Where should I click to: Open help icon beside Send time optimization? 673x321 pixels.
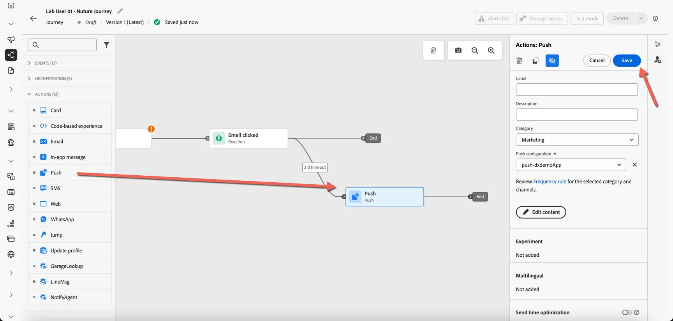point(637,312)
